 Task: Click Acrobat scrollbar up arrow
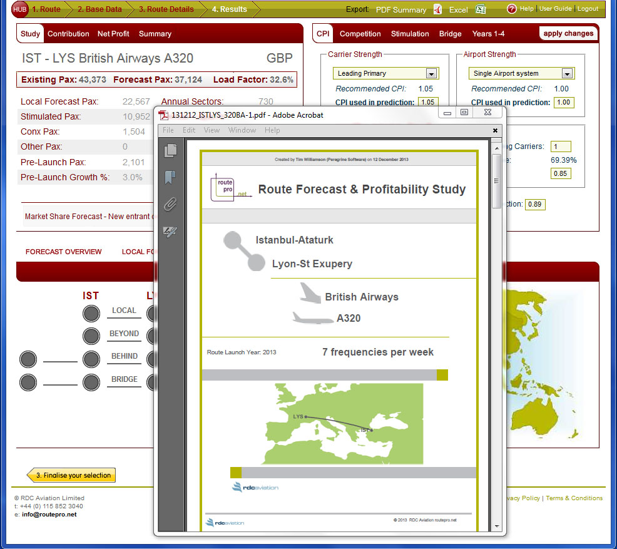tap(497, 148)
